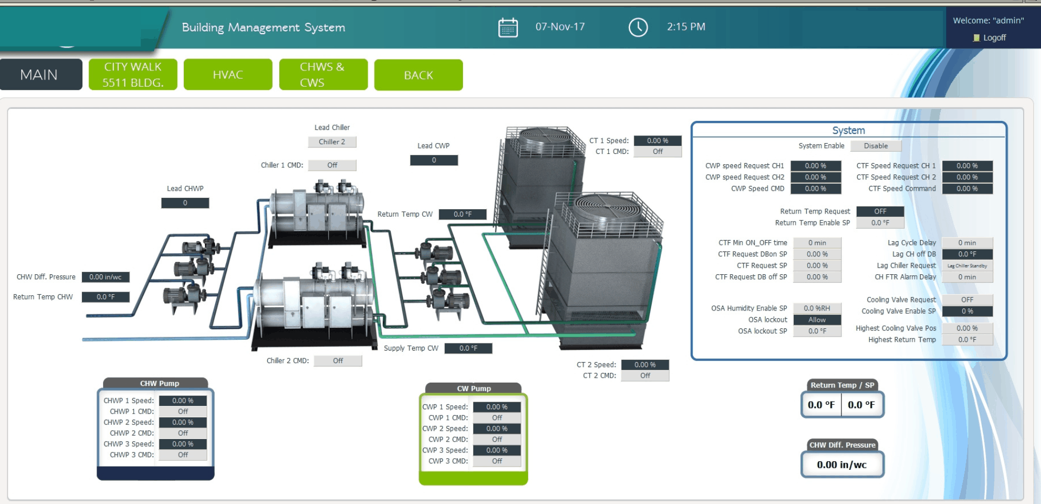This screenshot has height=504, width=1041.
Task: Click the calendar icon in the header
Action: click(x=507, y=27)
